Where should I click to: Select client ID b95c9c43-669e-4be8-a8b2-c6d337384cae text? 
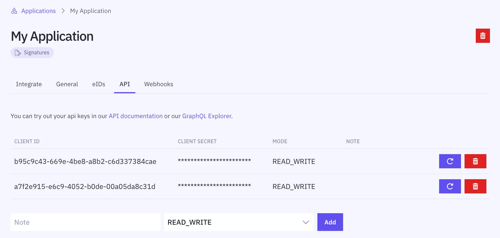pyautogui.click(x=85, y=162)
